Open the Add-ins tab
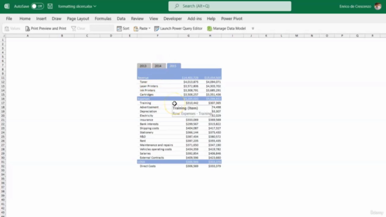This screenshot has height=217, width=386. point(194,19)
